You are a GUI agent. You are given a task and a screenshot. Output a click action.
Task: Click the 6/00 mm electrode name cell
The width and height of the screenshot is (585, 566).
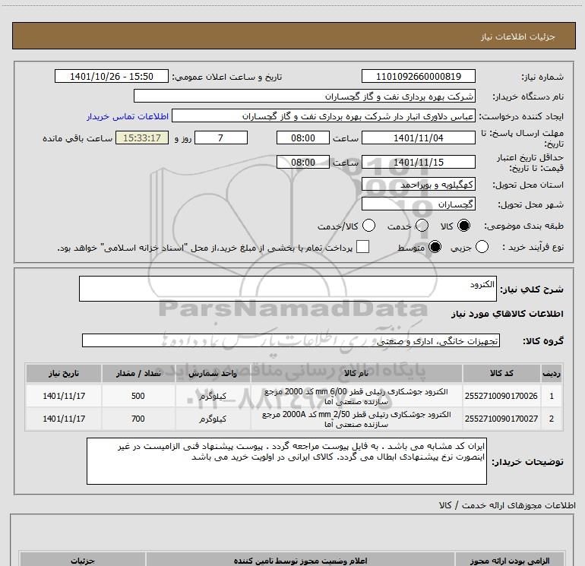pos(356,397)
